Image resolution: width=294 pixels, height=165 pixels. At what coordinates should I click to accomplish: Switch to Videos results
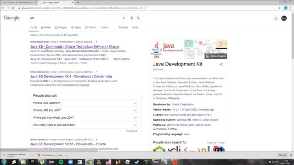[90, 27]
